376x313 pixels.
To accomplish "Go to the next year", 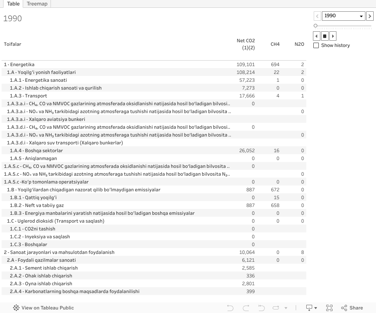I will tap(369, 16).
